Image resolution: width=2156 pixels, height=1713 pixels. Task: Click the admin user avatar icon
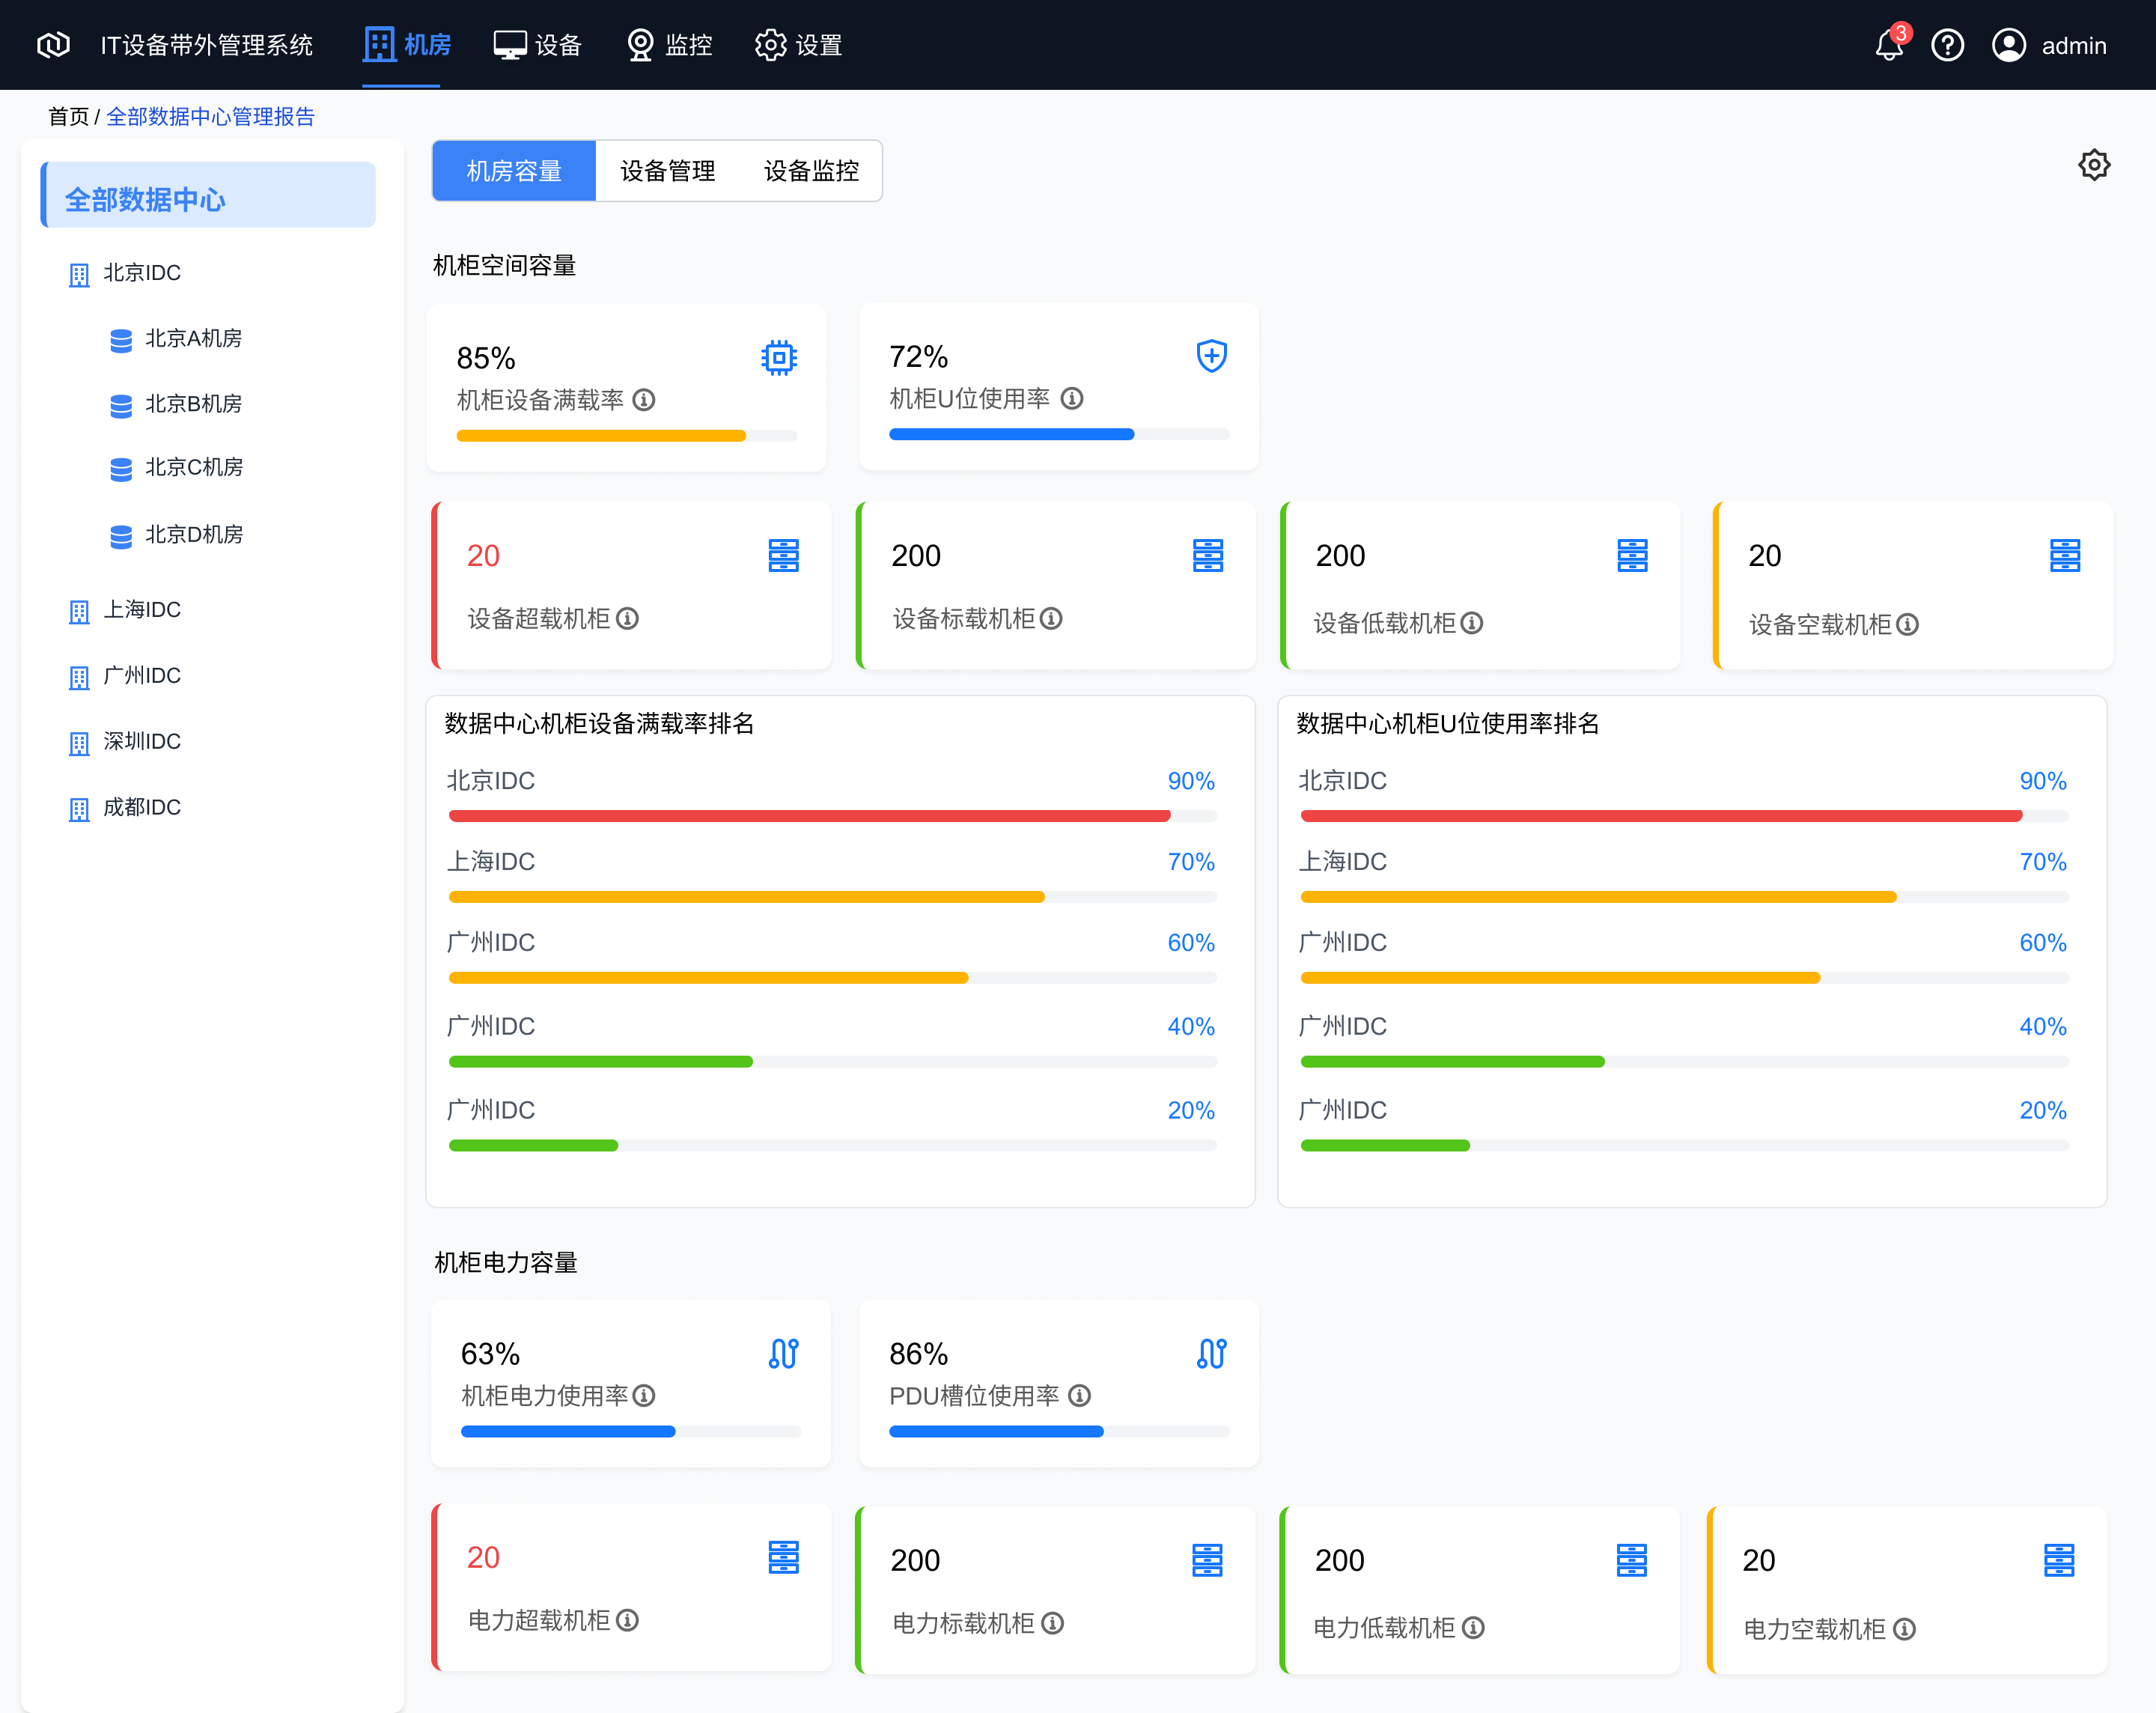coord(2008,45)
